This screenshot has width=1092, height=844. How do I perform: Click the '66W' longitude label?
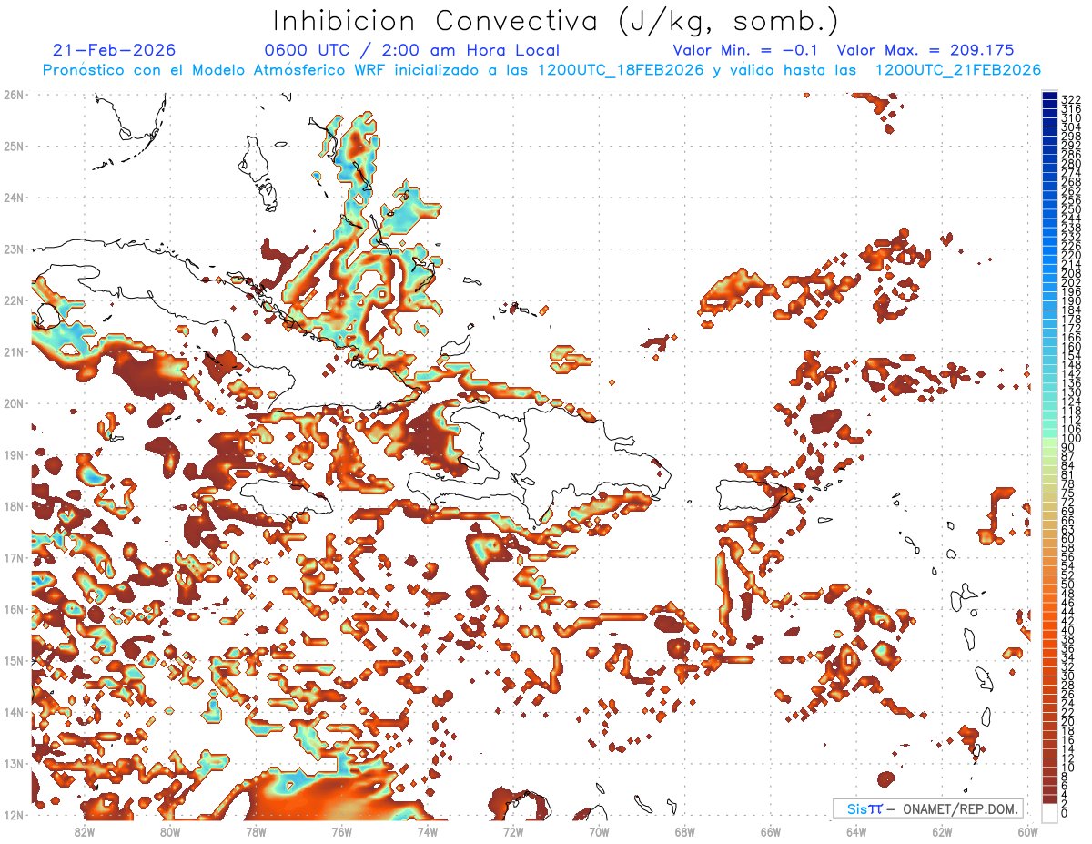click(x=771, y=831)
